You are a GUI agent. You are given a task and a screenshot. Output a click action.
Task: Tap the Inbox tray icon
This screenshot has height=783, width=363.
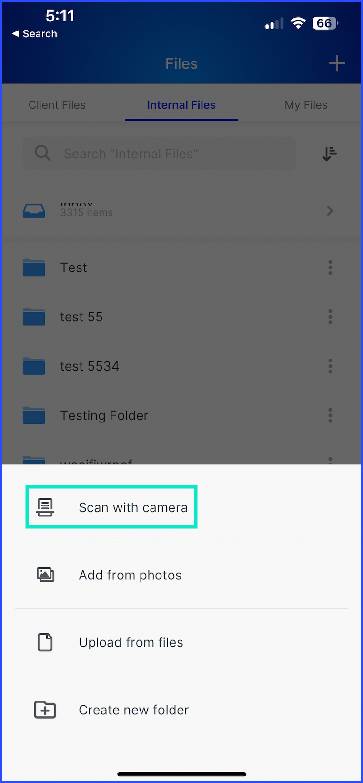[34, 210]
